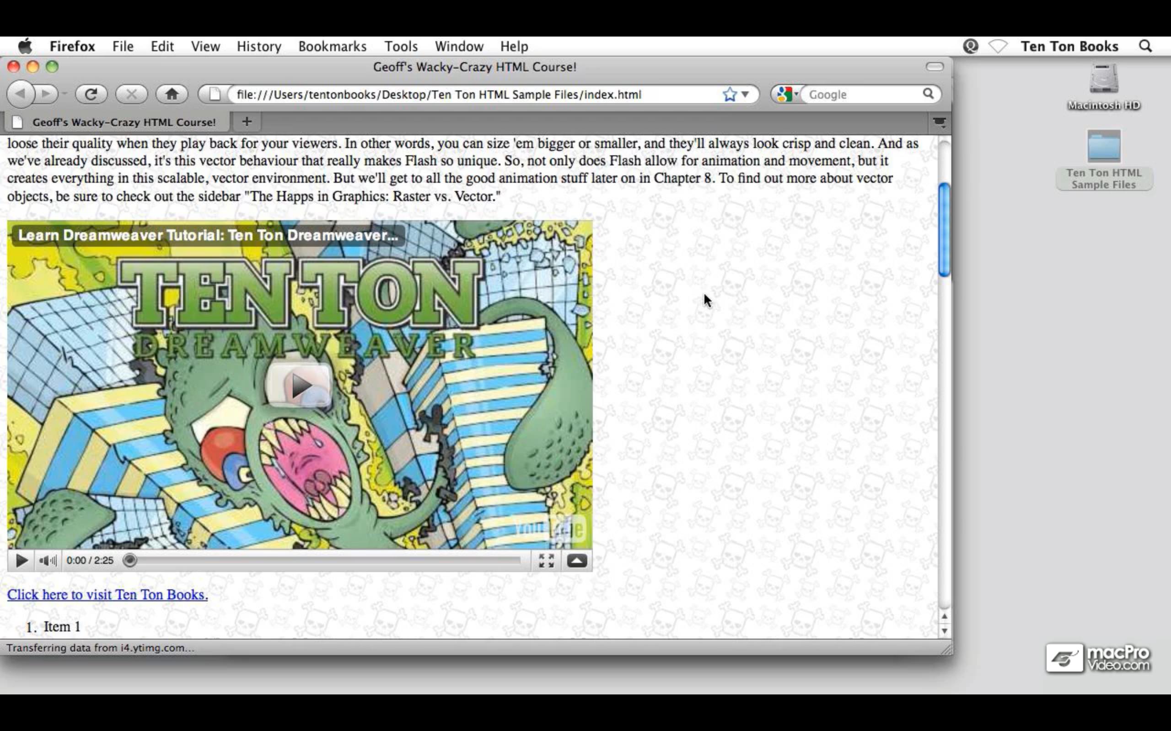Go back with the Back arrow button
This screenshot has width=1171, height=731.
[21, 94]
